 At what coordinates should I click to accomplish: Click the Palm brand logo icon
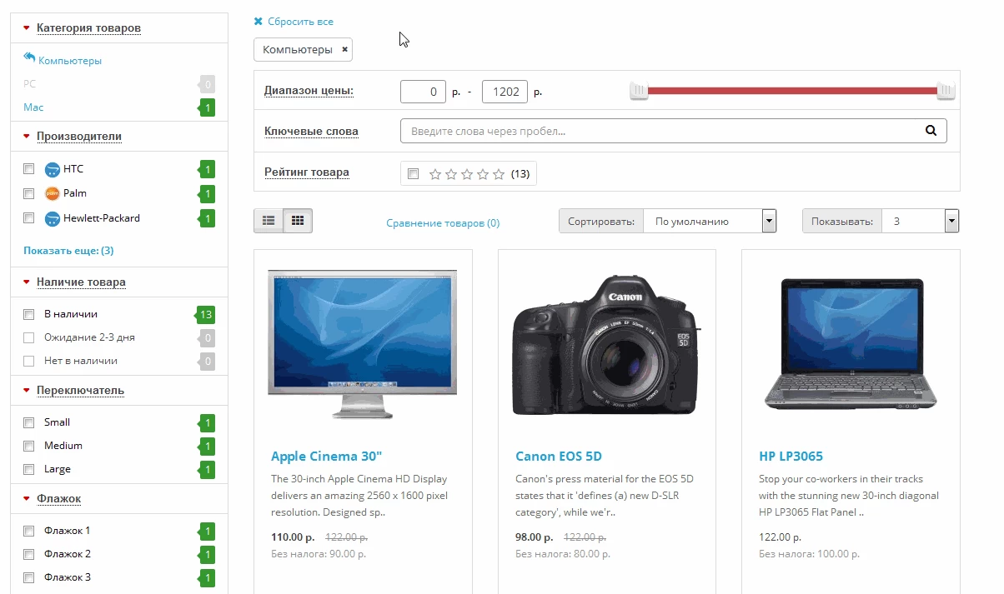pos(53,194)
